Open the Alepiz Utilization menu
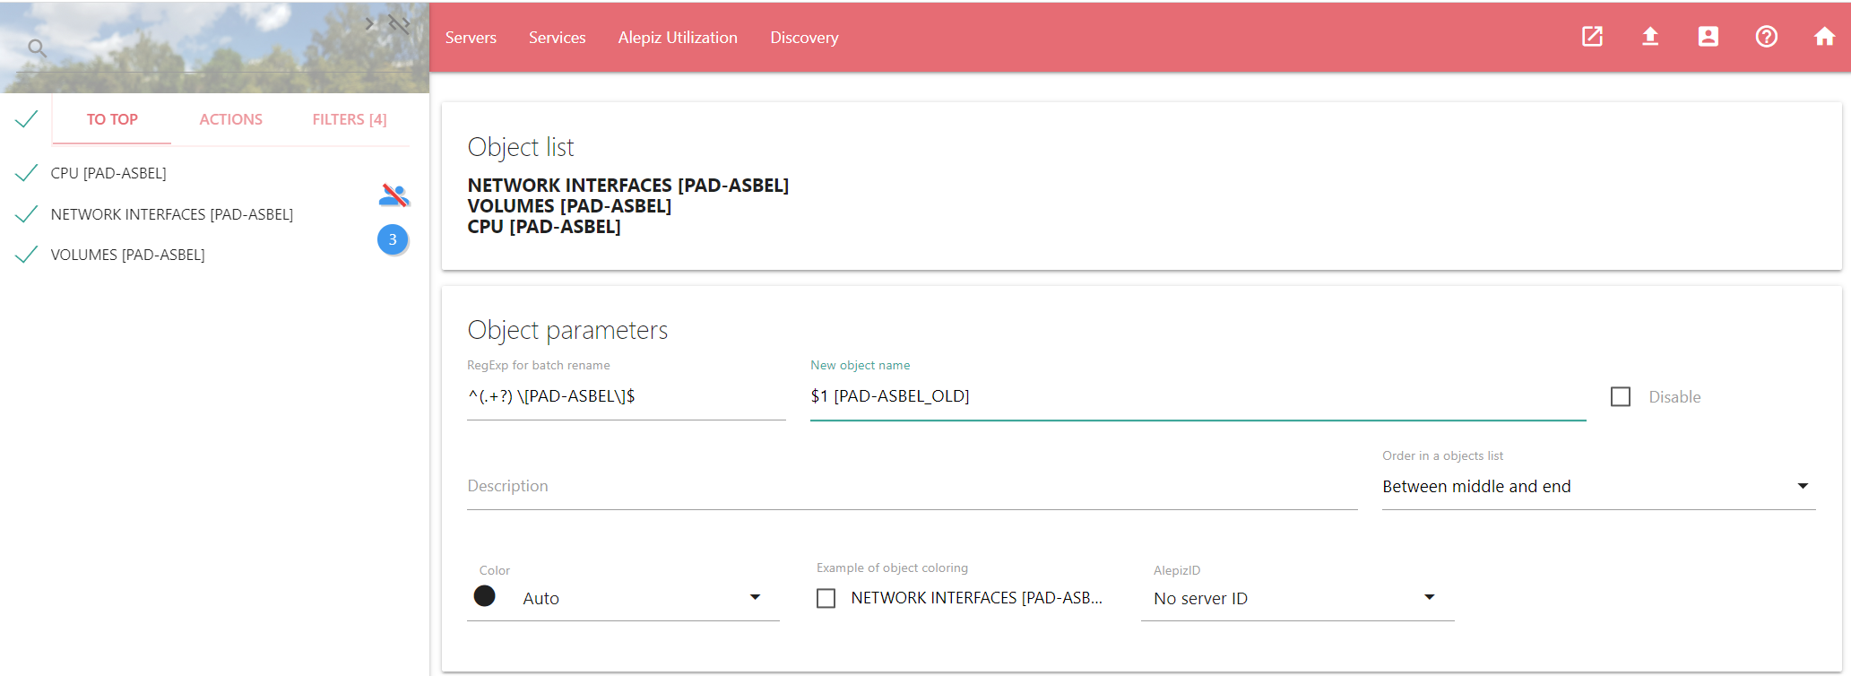The image size is (1851, 676). click(678, 38)
